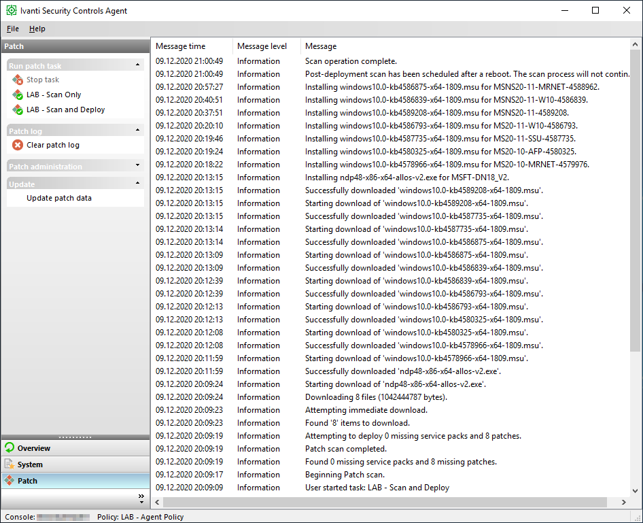The height and width of the screenshot is (523, 643).
Task: Click the Clear patch log link
Action: [x=53, y=145]
